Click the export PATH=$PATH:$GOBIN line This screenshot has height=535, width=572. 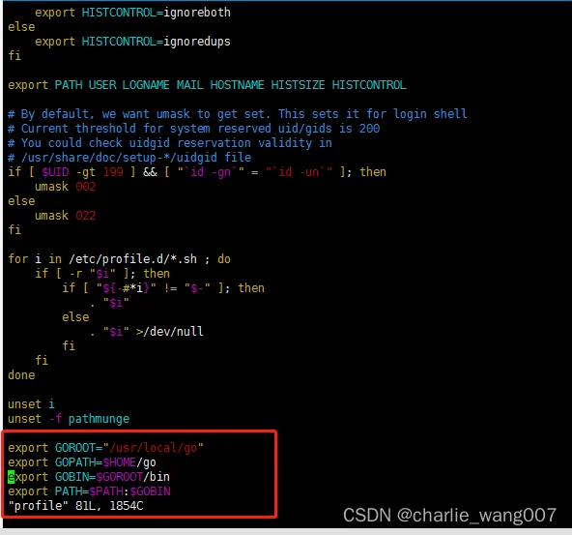[89, 491]
